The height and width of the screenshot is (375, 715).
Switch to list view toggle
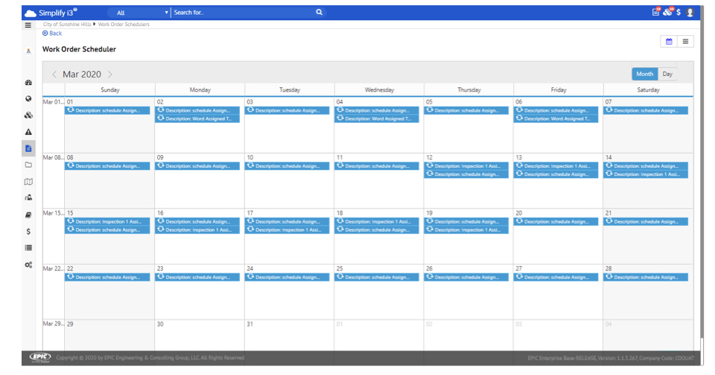pos(685,42)
